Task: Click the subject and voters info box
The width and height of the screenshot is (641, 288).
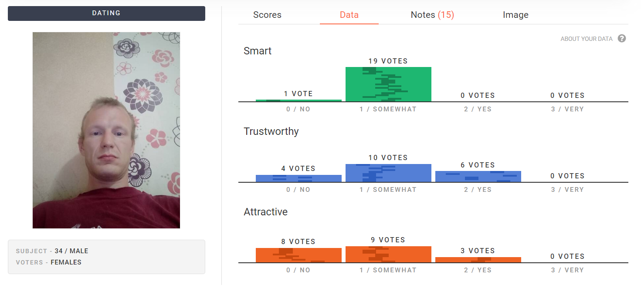Action: [106, 257]
